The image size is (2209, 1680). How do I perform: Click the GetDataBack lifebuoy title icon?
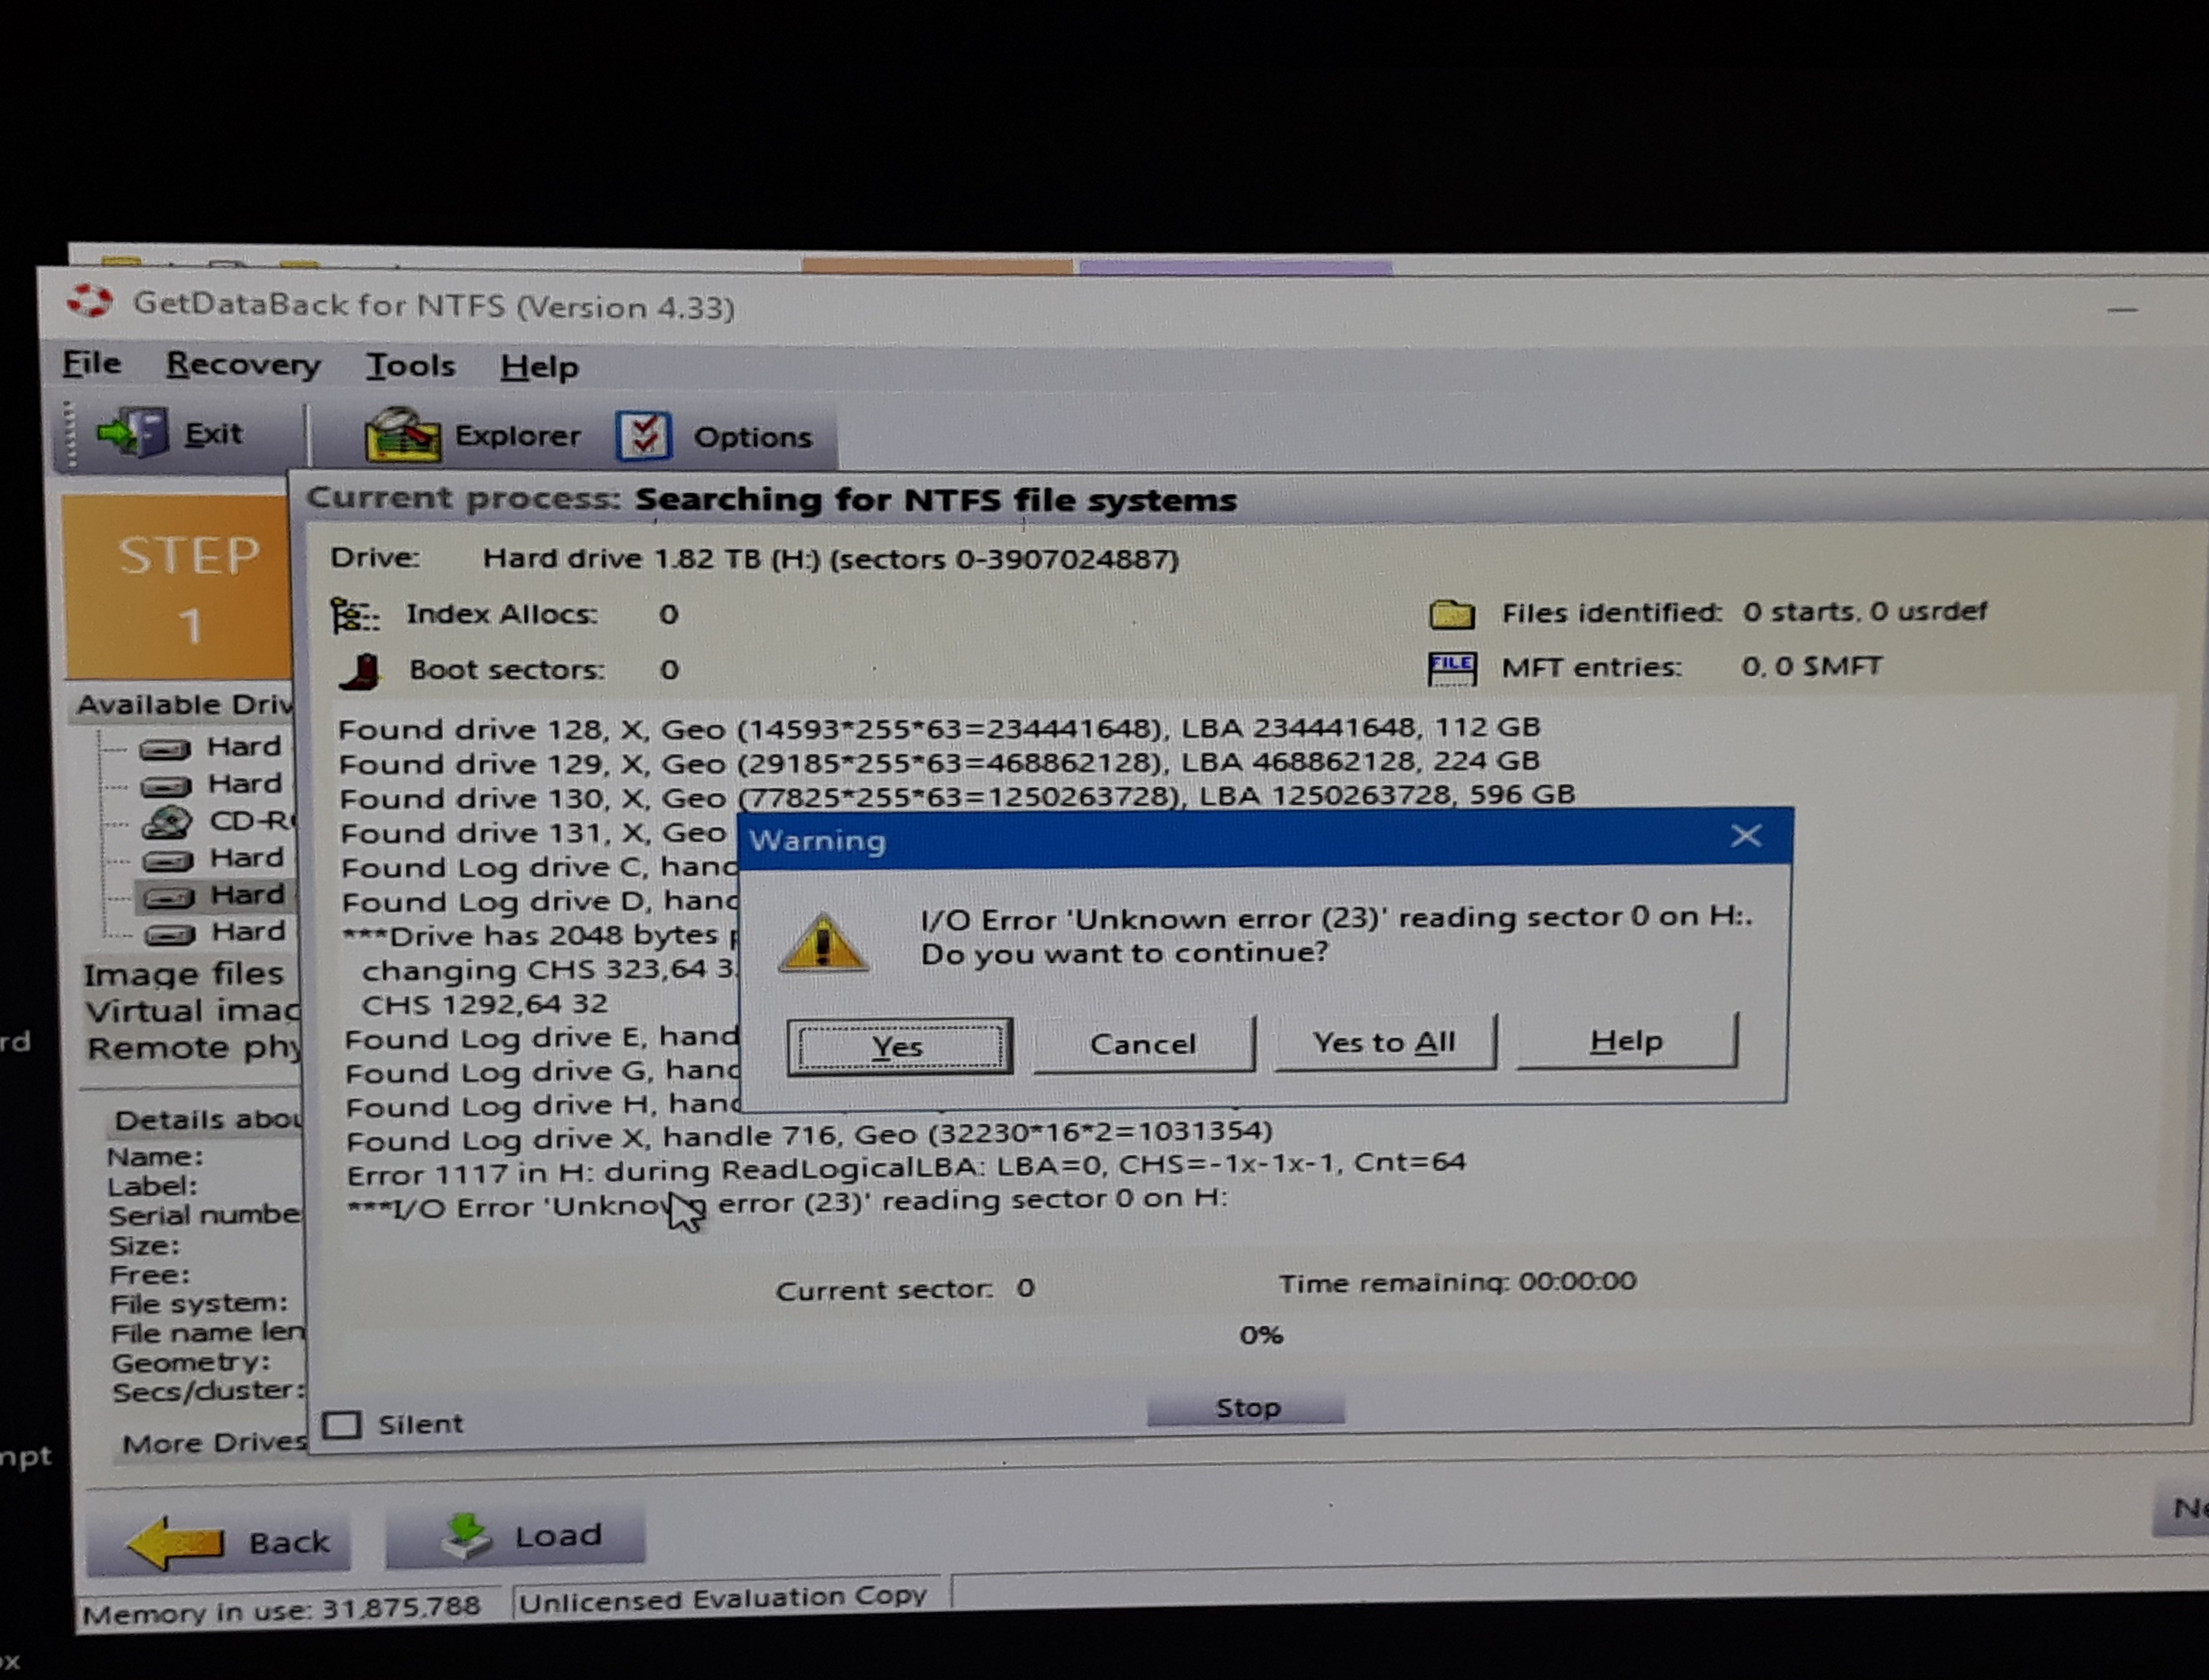pos(90,301)
